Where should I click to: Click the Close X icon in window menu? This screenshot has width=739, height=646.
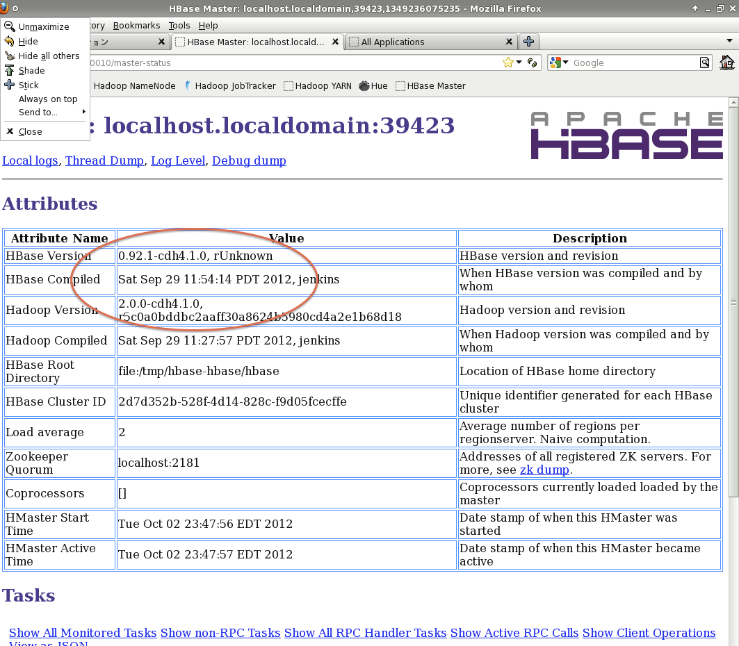10,131
